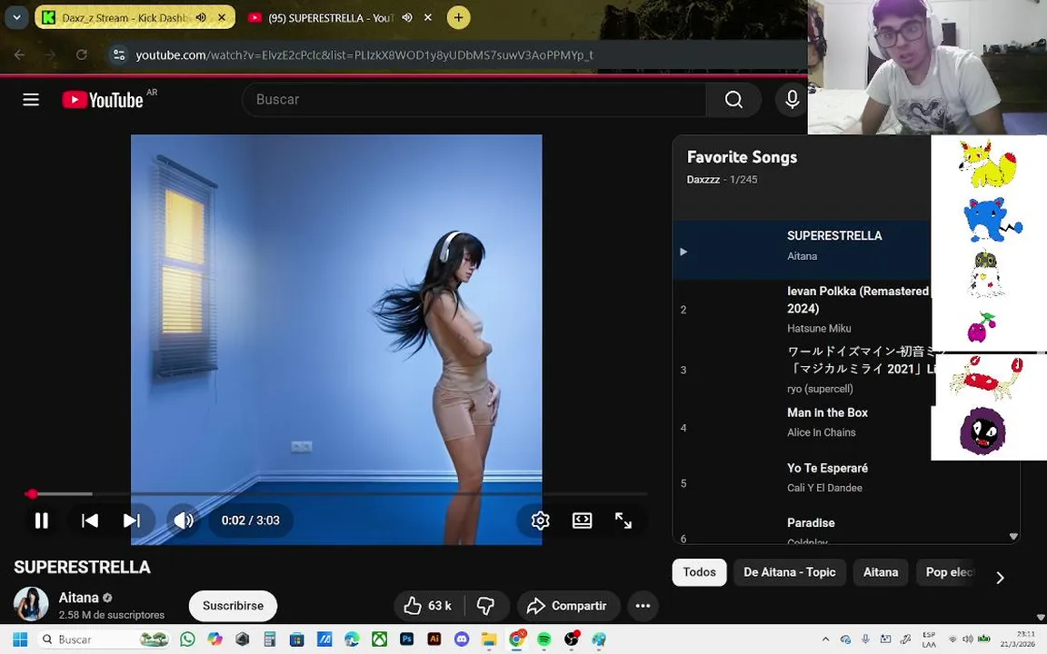This screenshot has height=654, width=1047.
Task: Open site information icon in address bar
Action: click(119, 54)
